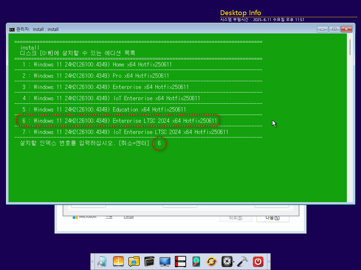This screenshot has width=361, height=270.
Task: Click the 시스템 부팅시간 label on desktop
Action: tap(234, 20)
